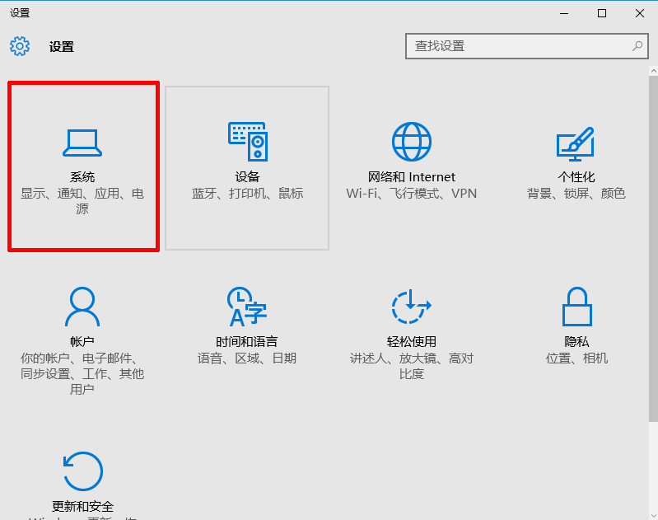Click the Wi-Fi、飞行模式、VPN description text
658x520 pixels.
point(411,194)
